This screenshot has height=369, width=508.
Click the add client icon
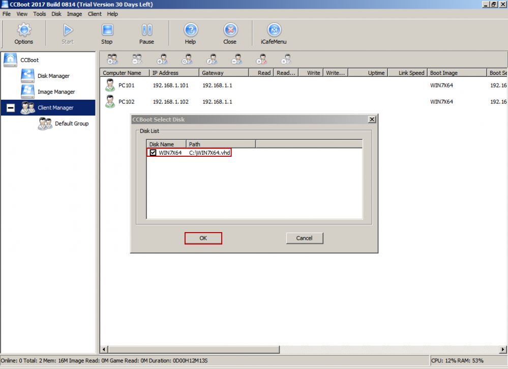(162, 60)
